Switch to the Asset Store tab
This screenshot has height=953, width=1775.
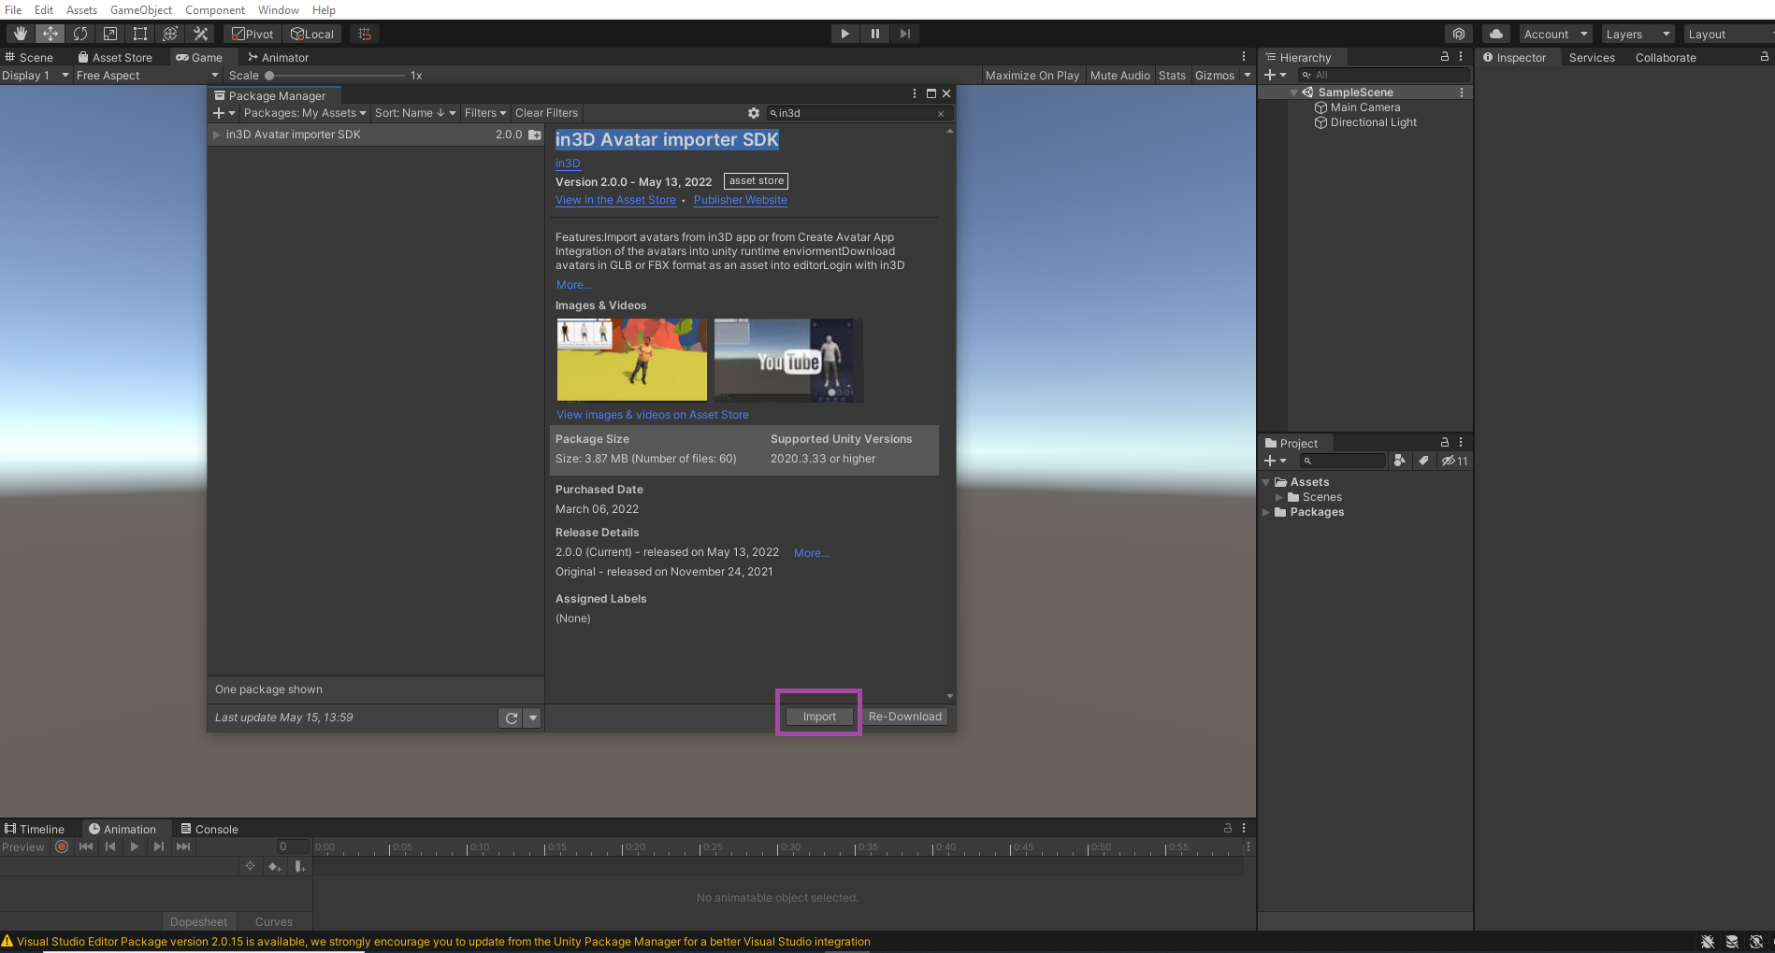[x=115, y=57]
